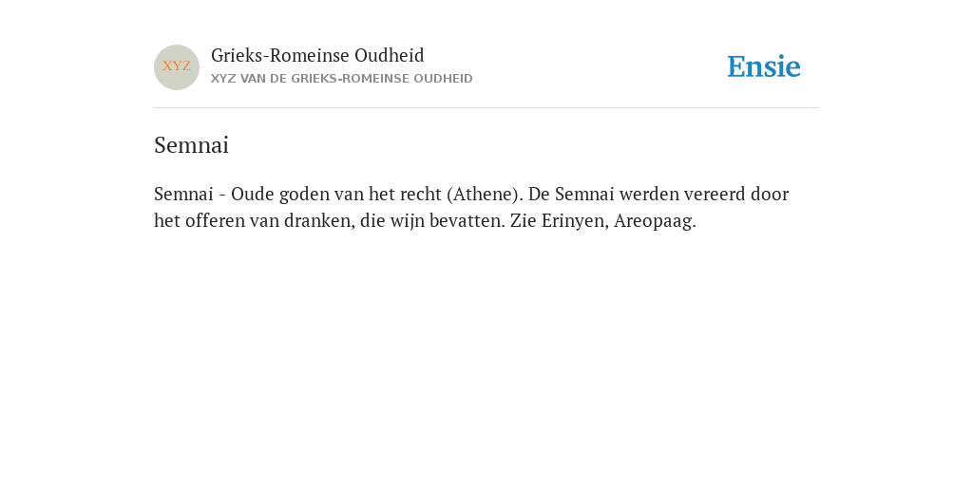This screenshot has height=486, width=973.
Task: Click the word bevatten in the second line
Action: 467,220
